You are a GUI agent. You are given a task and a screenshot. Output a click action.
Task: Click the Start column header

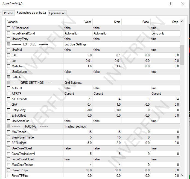(107, 22)
